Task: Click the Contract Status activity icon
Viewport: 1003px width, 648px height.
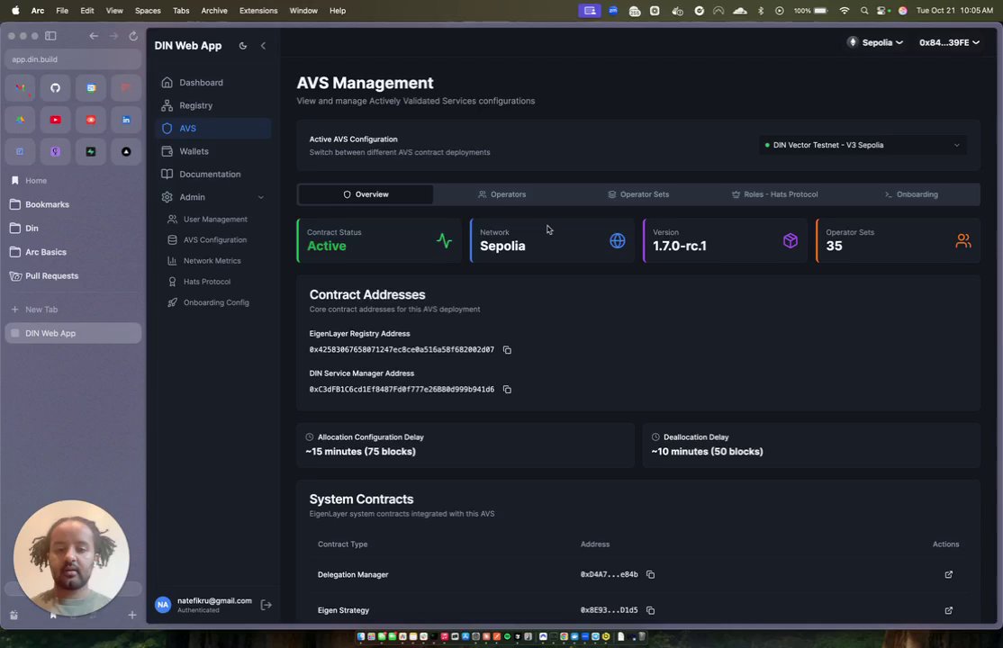Action: [x=444, y=241]
